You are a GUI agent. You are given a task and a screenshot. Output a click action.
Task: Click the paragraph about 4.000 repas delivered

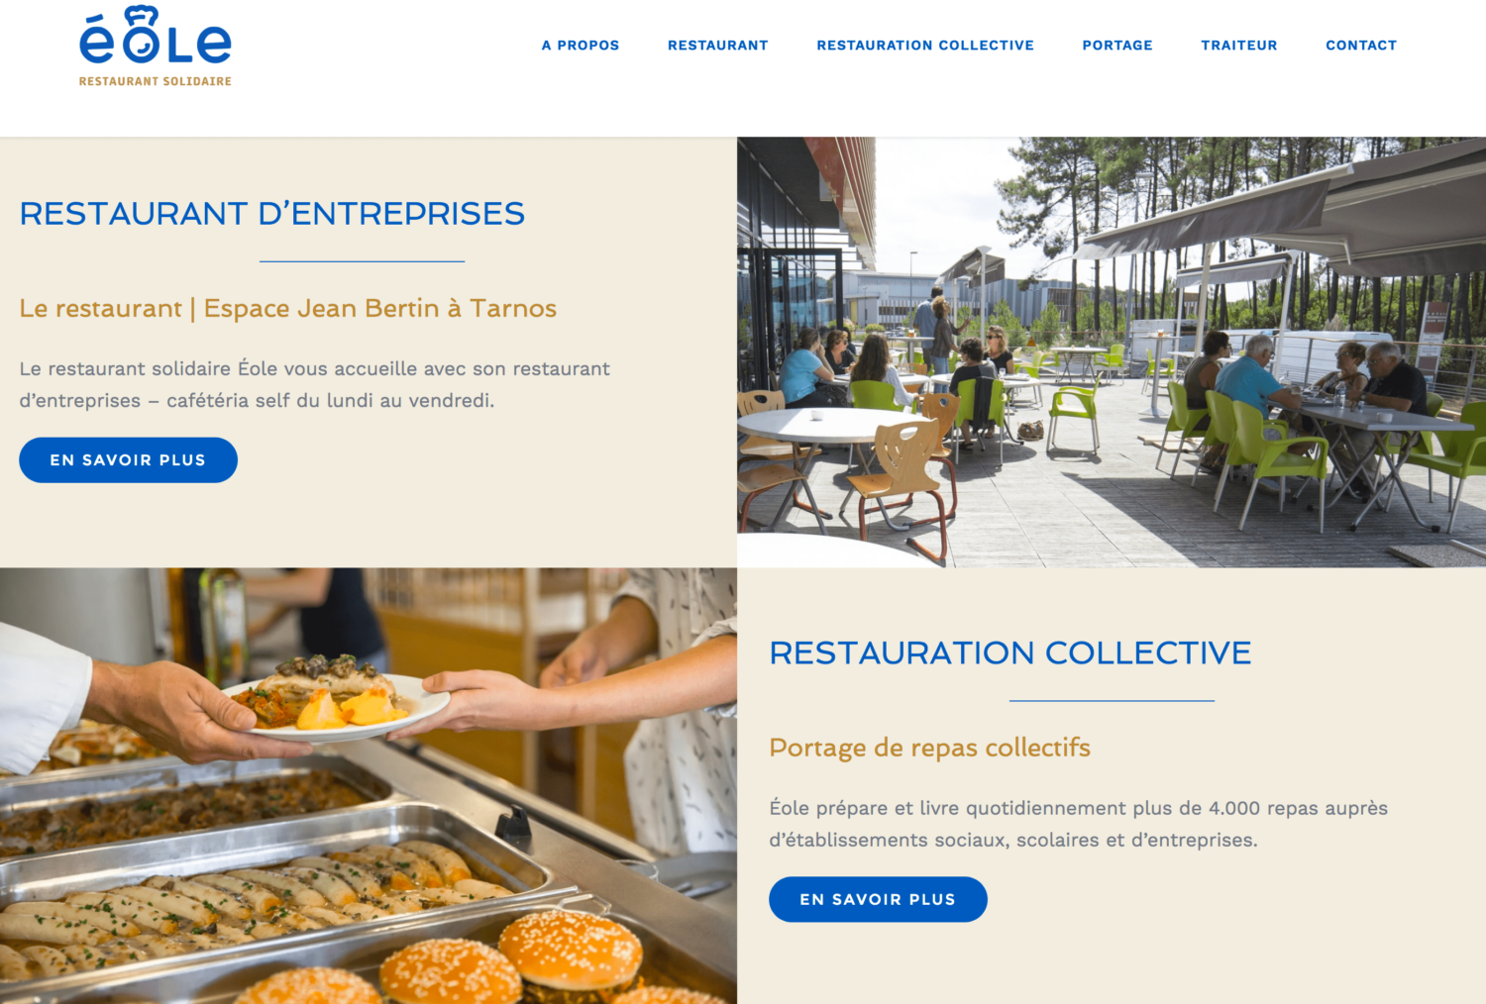pyautogui.click(x=1079, y=824)
